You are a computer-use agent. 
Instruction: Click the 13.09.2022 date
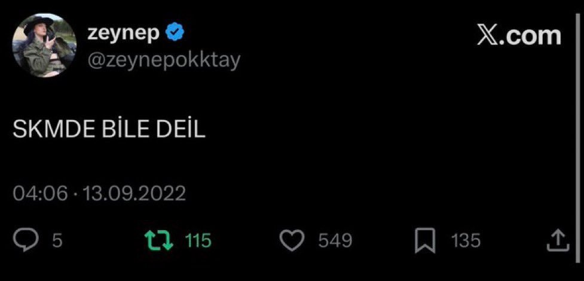coord(134,194)
